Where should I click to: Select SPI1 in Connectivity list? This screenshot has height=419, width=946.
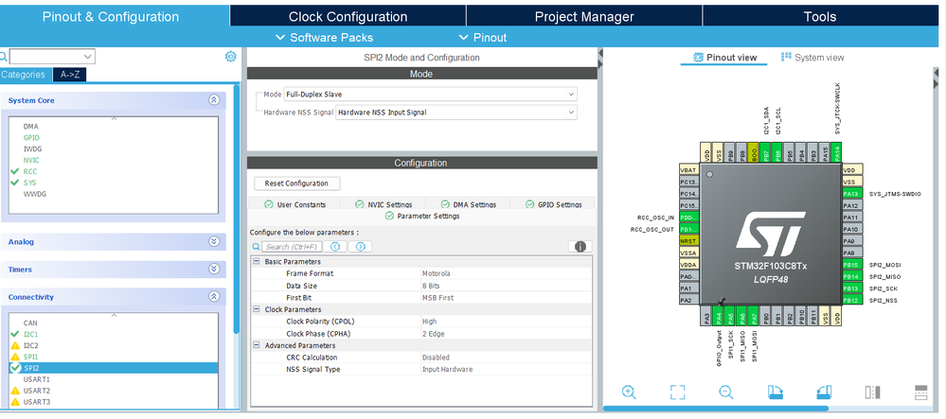coord(30,357)
